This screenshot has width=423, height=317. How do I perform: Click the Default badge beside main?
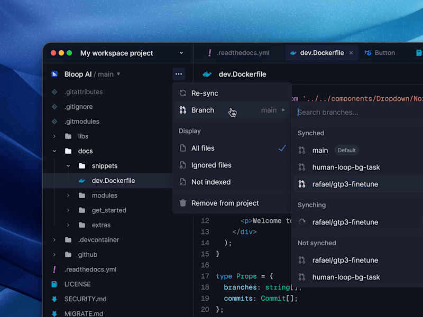point(347,151)
